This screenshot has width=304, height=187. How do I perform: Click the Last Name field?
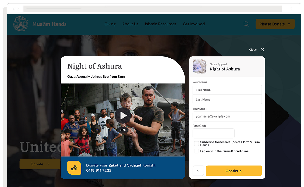point(227,99)
